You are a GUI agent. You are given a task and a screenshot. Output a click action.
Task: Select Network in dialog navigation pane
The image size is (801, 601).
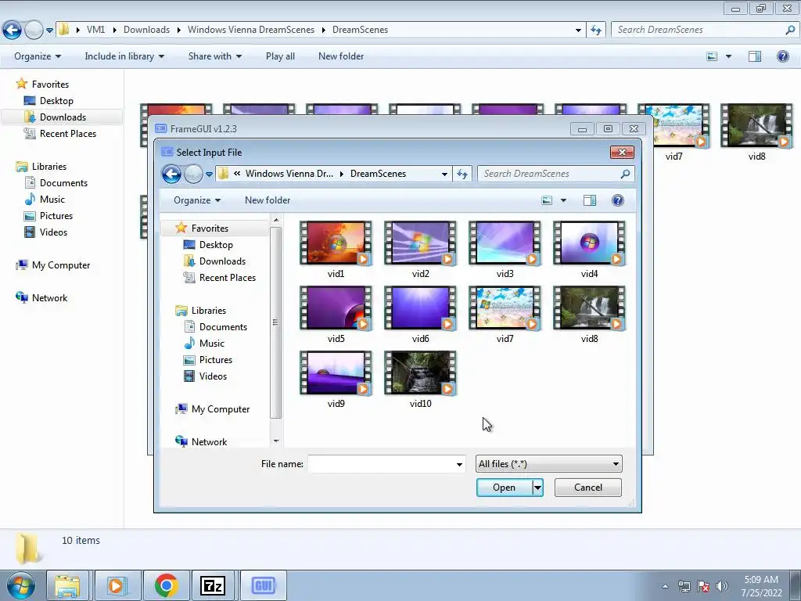point(209,442)
